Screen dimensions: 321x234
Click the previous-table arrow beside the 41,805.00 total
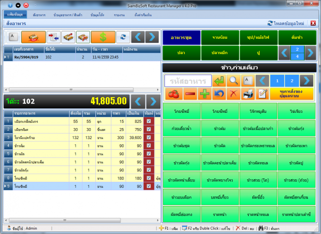tap(138, 101)
